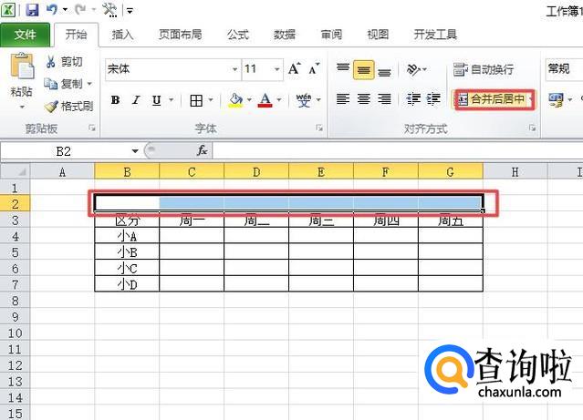
Task: Open the 文件 File tab
Action: click(x=25, y=35)
